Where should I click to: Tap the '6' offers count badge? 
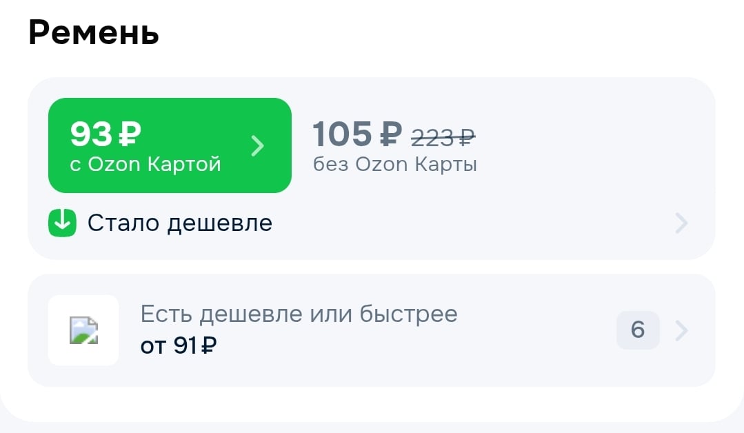637,330
